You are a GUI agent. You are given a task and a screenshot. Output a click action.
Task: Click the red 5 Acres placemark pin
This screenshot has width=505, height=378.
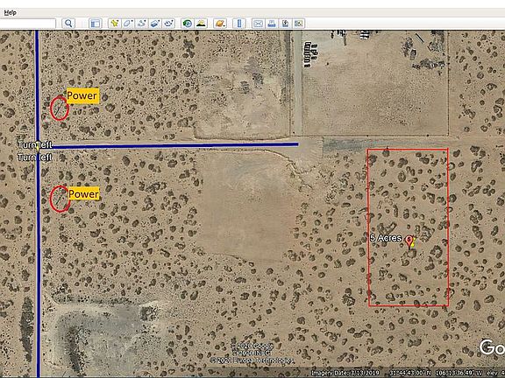(409, 241)
